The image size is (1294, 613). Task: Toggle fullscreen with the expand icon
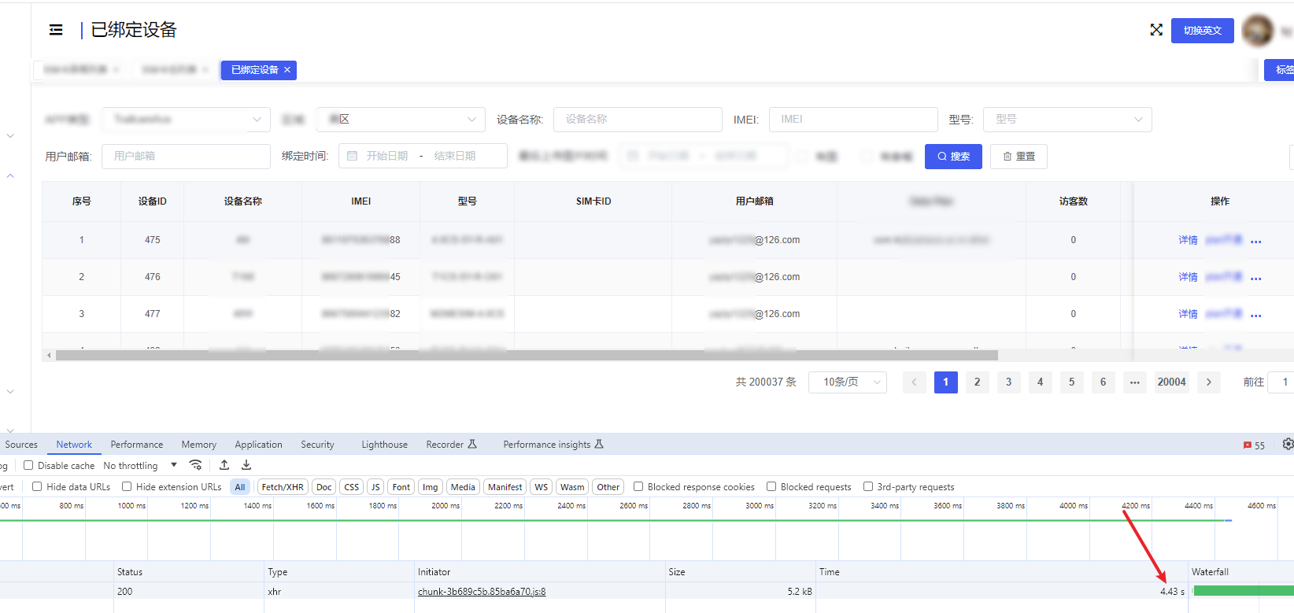[x=1155, y=30]
